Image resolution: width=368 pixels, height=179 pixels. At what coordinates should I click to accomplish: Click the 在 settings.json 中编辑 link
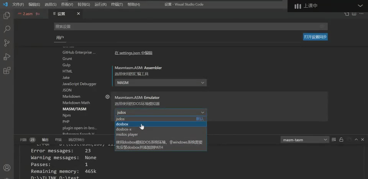tap(133, 53)
